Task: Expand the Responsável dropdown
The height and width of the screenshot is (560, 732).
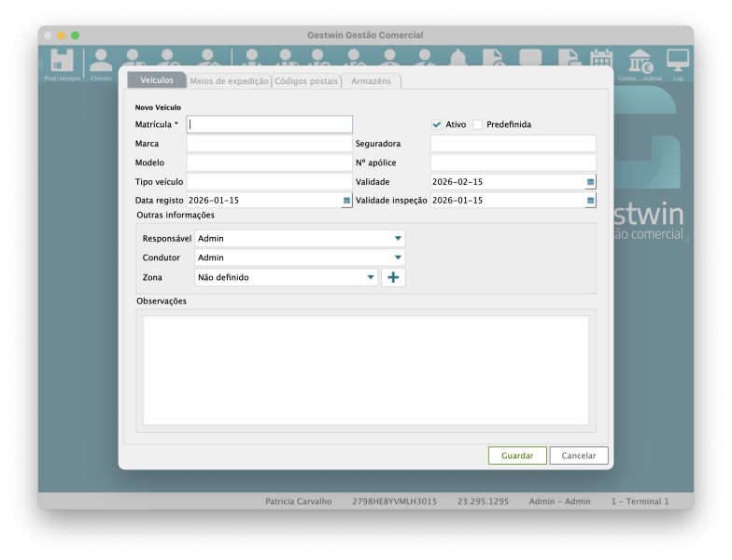Action: coord(399,239)
